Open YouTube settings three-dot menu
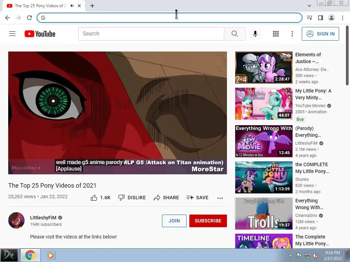Viewport: 350px width, 262px height. 292,34
